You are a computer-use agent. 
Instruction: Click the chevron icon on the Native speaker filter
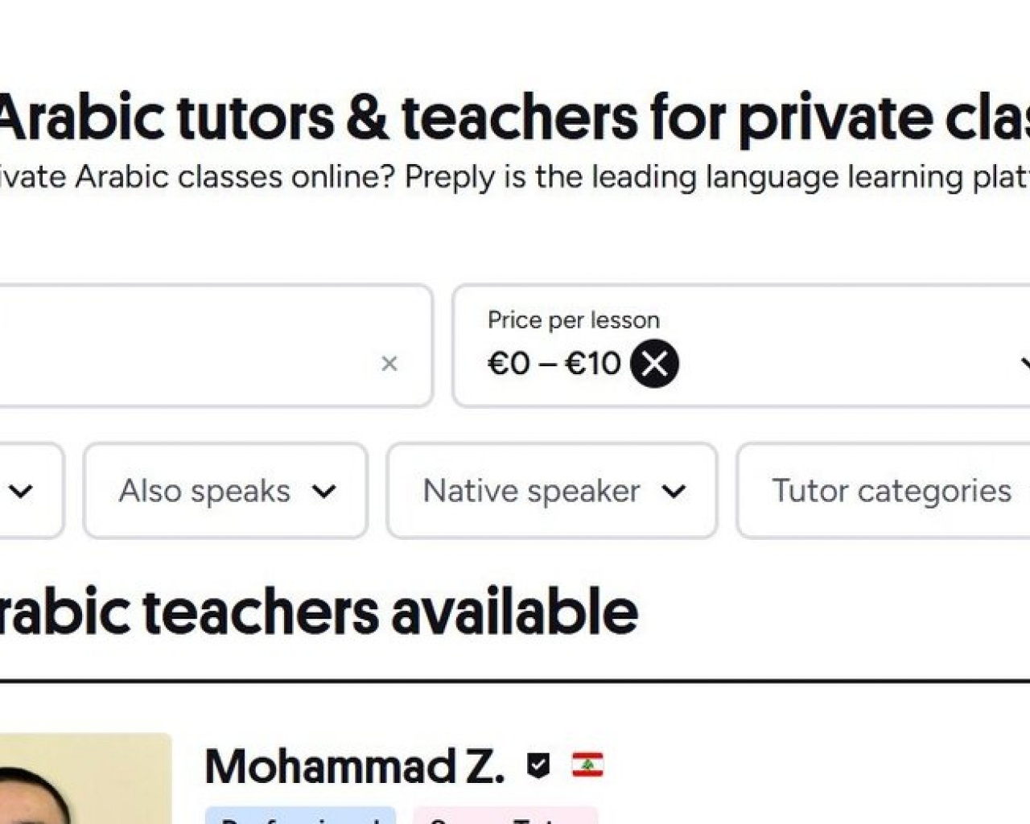(674, 491)
